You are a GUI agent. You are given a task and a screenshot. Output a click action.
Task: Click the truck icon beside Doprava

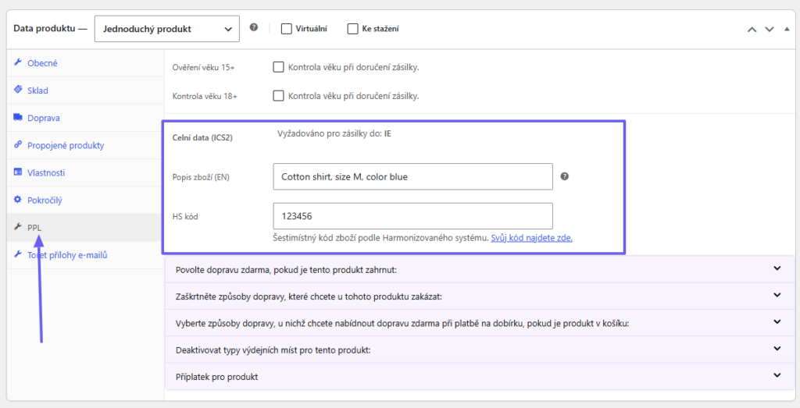click(18, 117)
